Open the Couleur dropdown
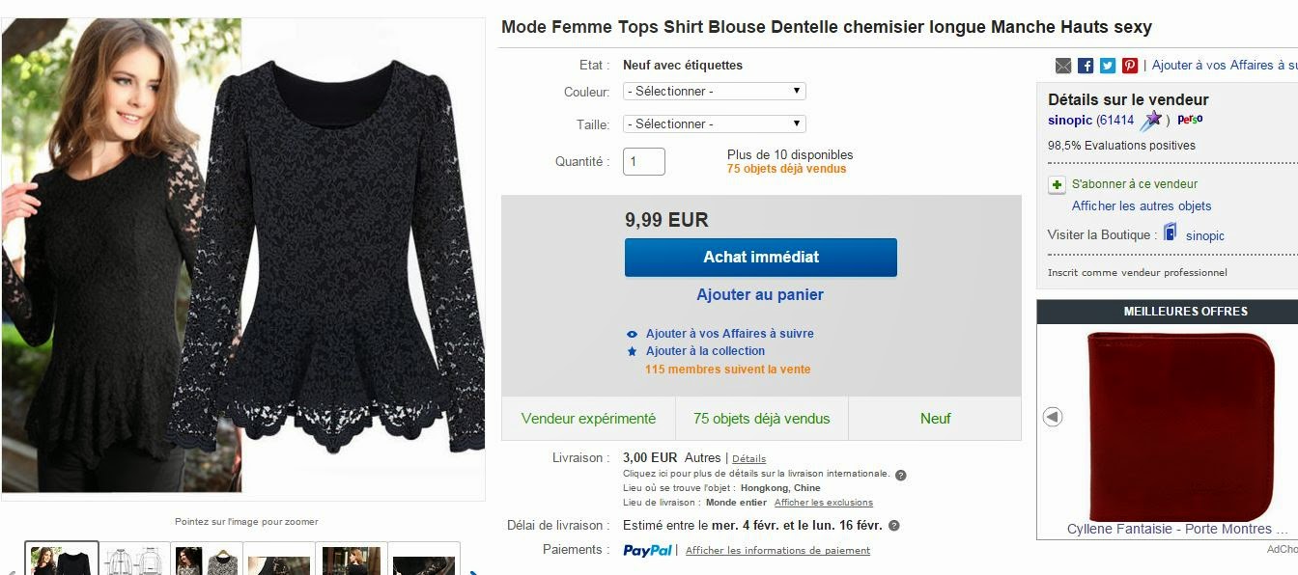This screenshot has height=575, width=1298. coord(715,92)
